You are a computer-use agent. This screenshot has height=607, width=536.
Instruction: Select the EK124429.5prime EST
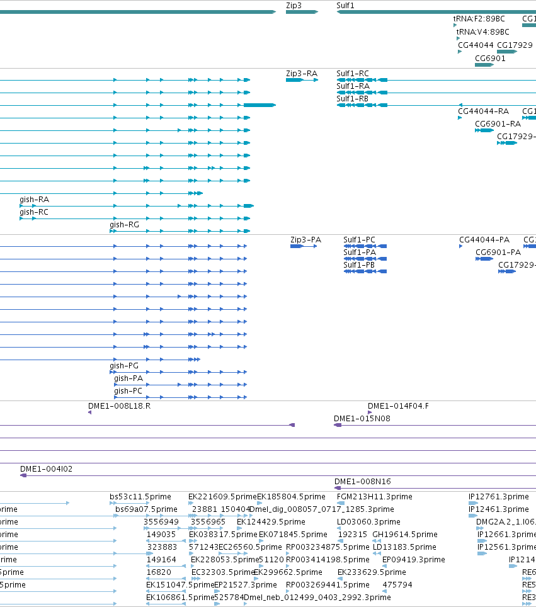(239, 528)
